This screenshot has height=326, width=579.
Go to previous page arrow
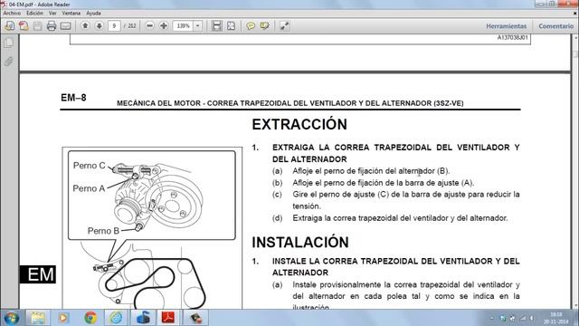pos(85,26)
